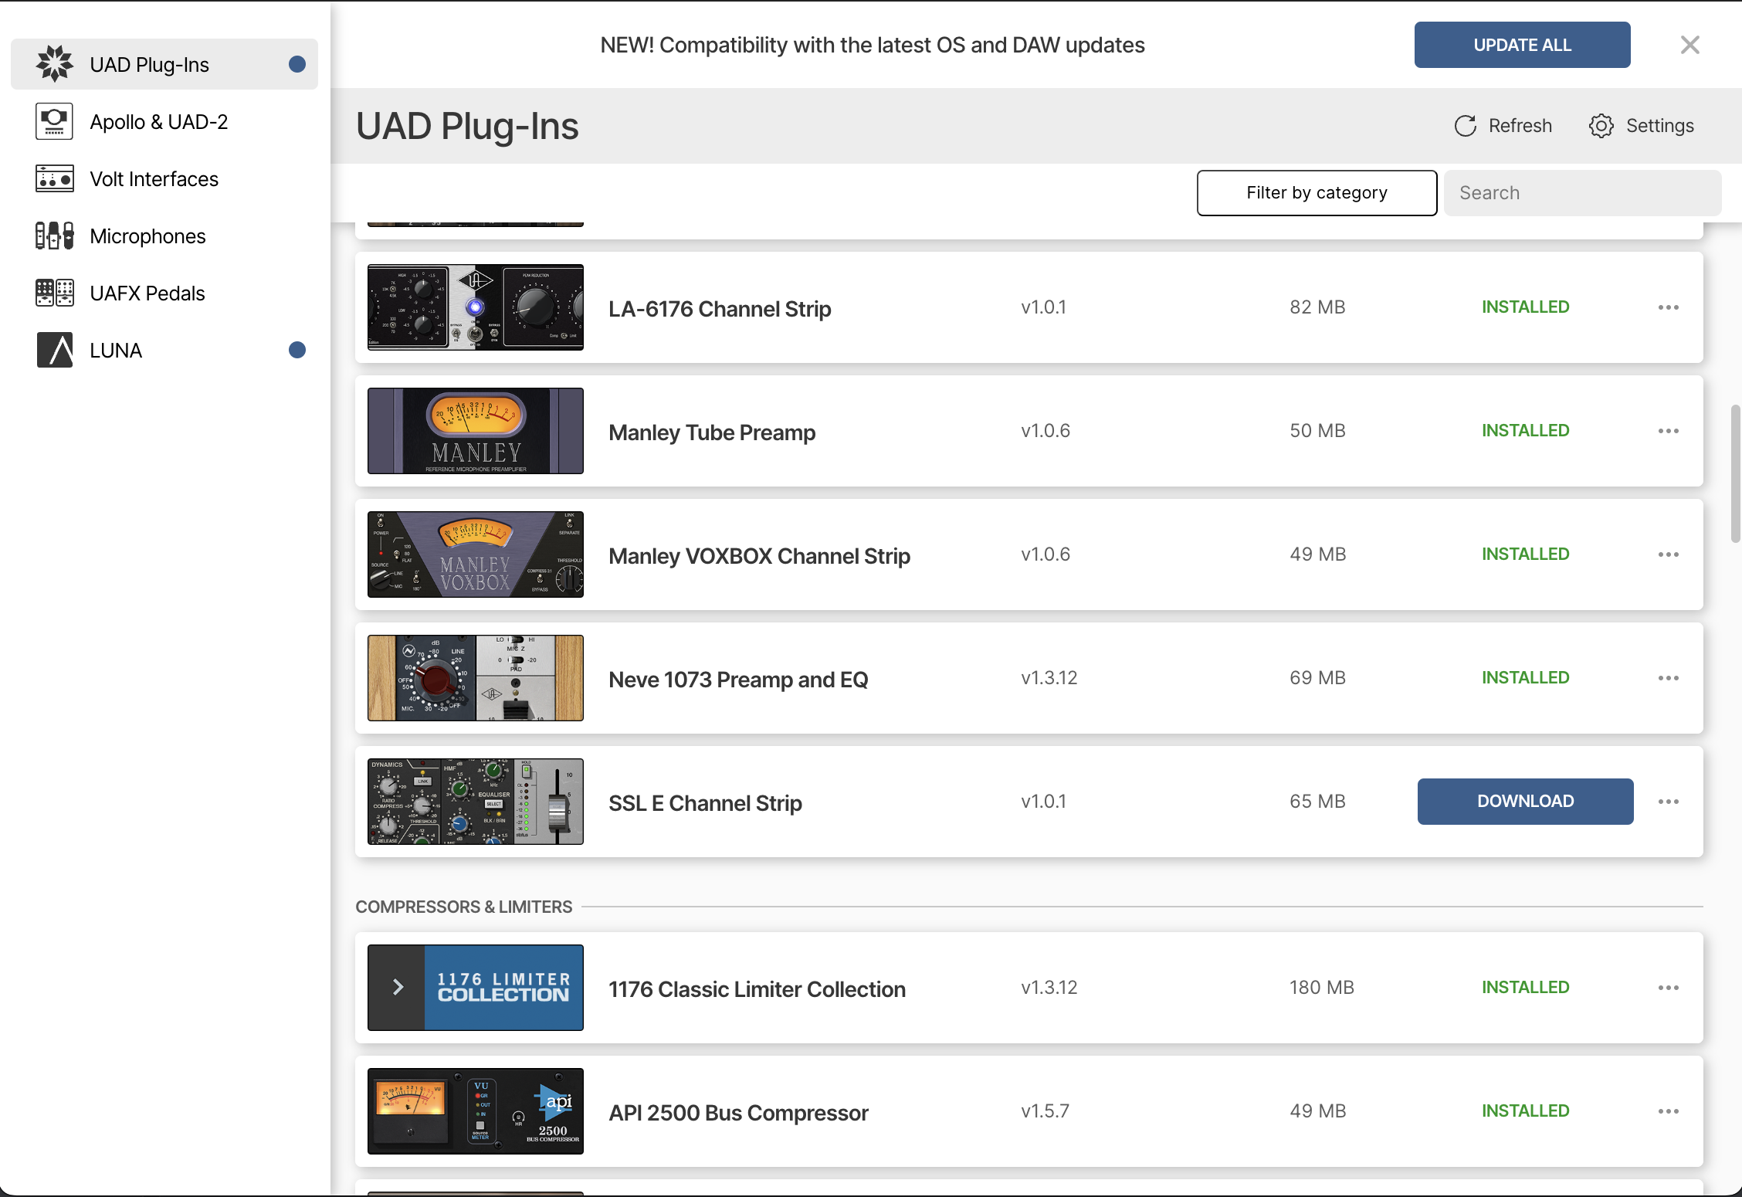Click the blue update dot beside LUNA

point(297,350)
